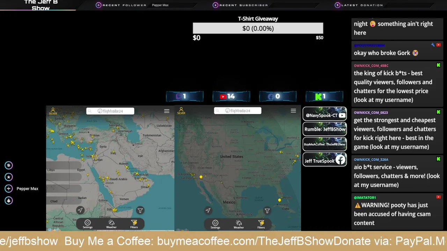Click @IMATATOR1 username in chat

[x=365, y=198]
